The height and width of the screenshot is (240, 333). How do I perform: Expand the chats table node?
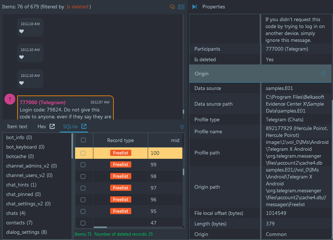click(x=15, y=213)
